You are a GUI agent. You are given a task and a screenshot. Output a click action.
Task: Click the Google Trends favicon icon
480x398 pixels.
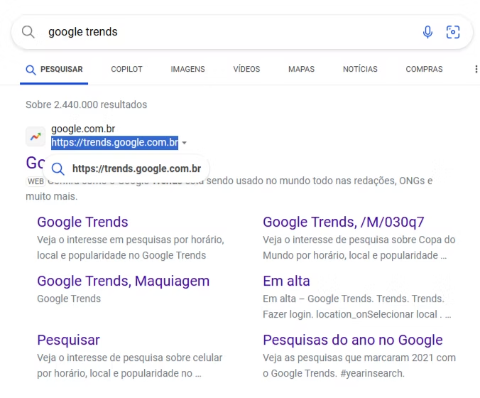[36, 136]
